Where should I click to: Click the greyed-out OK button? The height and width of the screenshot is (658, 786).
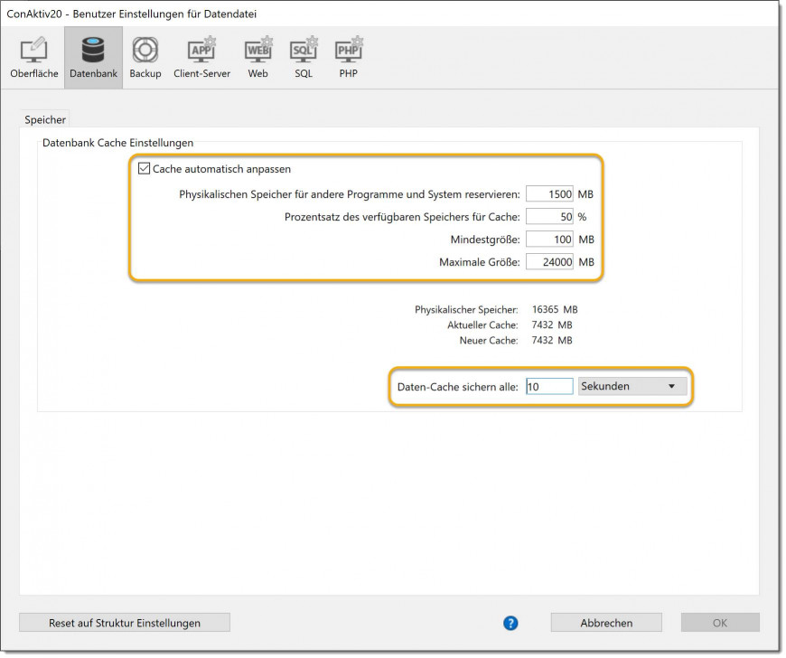click(719, 623)
